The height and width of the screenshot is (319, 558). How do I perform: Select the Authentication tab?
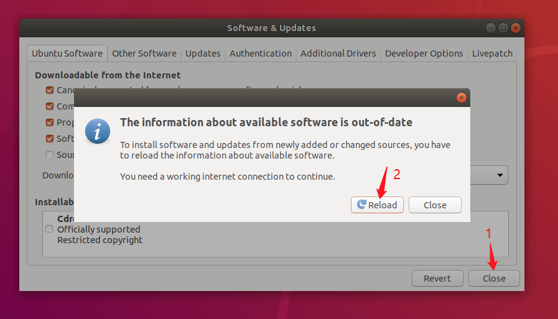coord(261,53)
